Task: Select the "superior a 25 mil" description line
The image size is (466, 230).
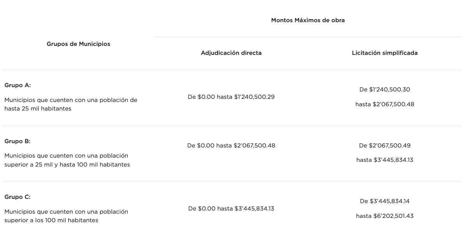Action: tap(67, 165)
